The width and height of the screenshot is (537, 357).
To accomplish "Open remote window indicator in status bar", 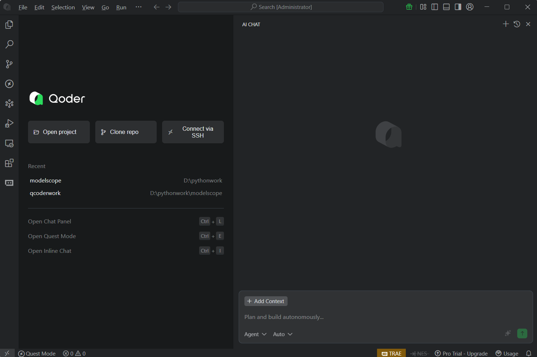I will pos(7,353).
